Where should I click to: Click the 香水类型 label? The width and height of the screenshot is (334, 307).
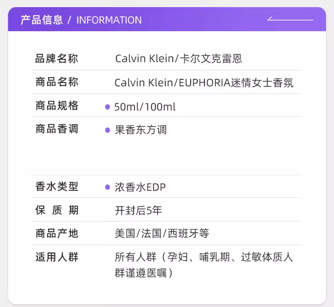click(57, 187)
